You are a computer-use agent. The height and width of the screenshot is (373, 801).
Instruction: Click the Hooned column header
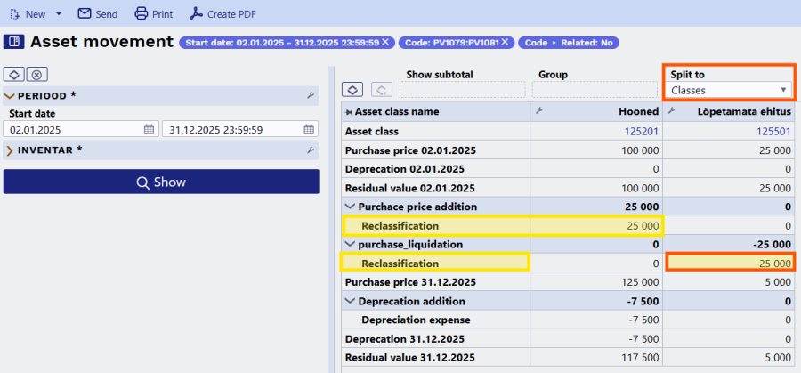point(596,111)
